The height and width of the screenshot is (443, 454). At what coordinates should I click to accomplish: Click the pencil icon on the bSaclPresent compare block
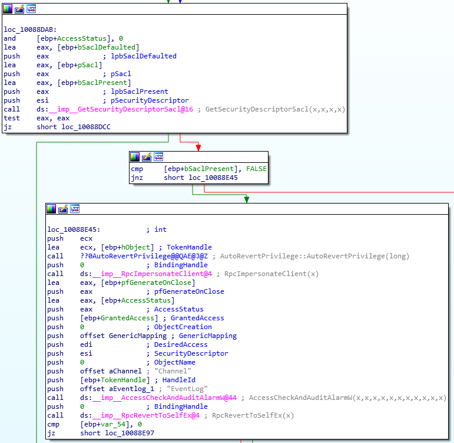click(x=147, y=157)
